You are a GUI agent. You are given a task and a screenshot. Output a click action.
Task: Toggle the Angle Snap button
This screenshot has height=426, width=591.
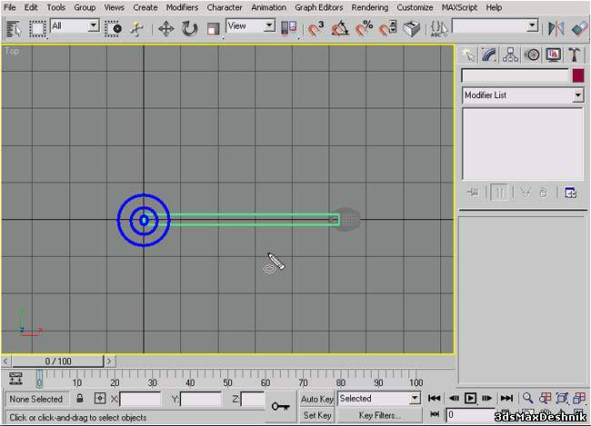(340, 29)
